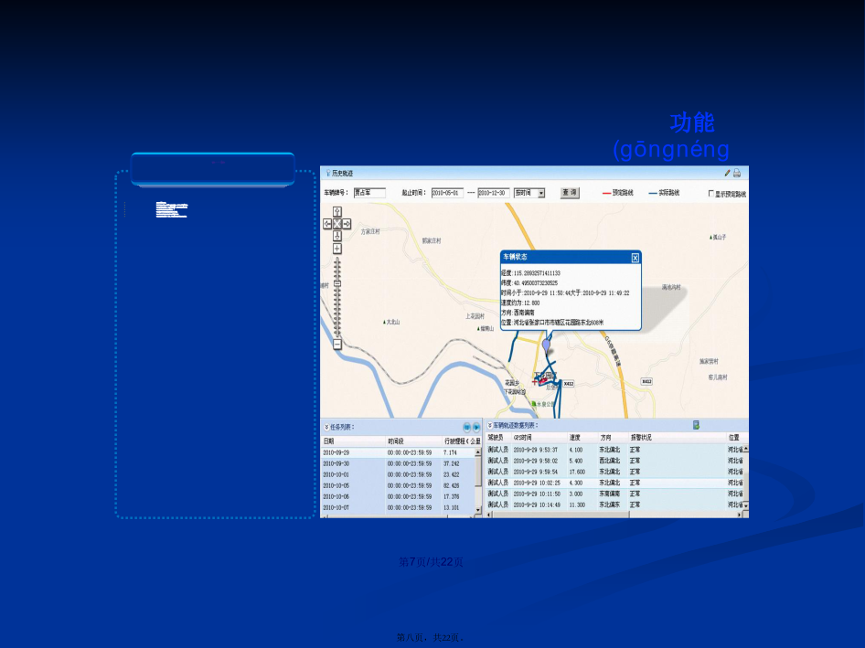The image size is (865, 648).
Task: Click track data vertical scrollbar down arrow
Action: (746, 505)
